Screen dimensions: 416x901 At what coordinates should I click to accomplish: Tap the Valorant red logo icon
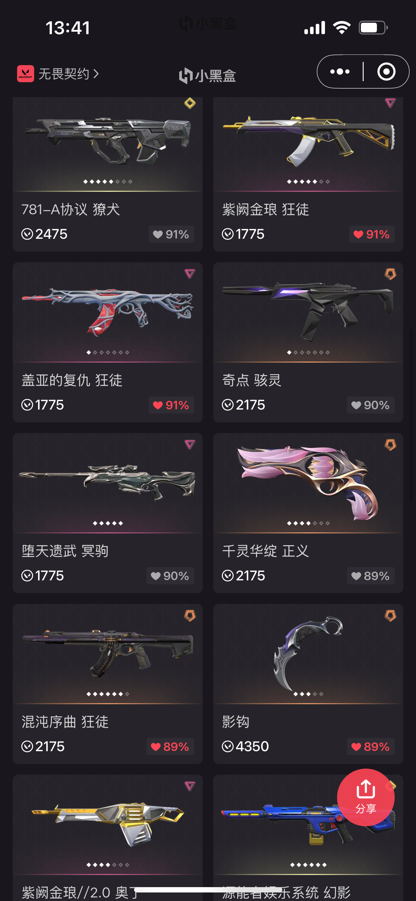tap(26, 74)
